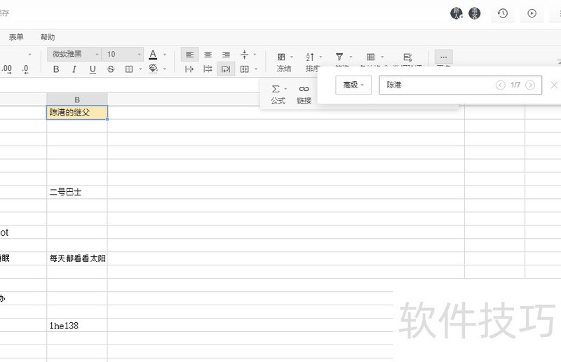Open the 高级 advanced search dropdown
561x362 pixels.
tap(353, 85)
